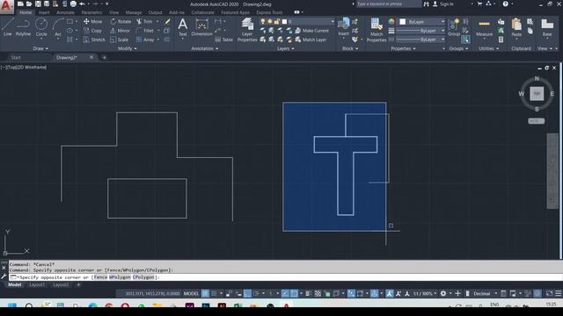
Task: Toggle grid display in status bar
Action: pos(205,293)
